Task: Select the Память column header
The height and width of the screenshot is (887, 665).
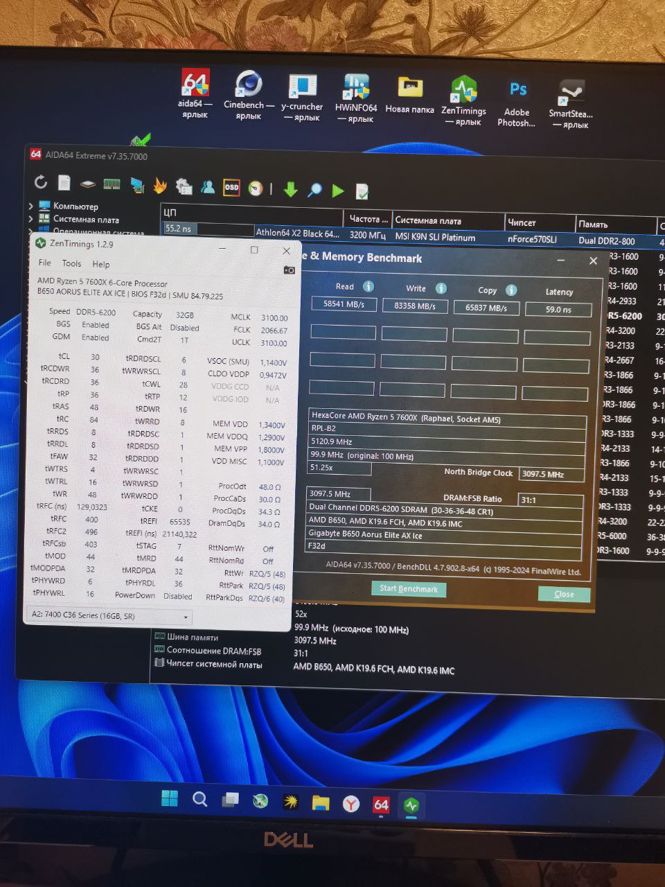Action: (x=616, y=225)
